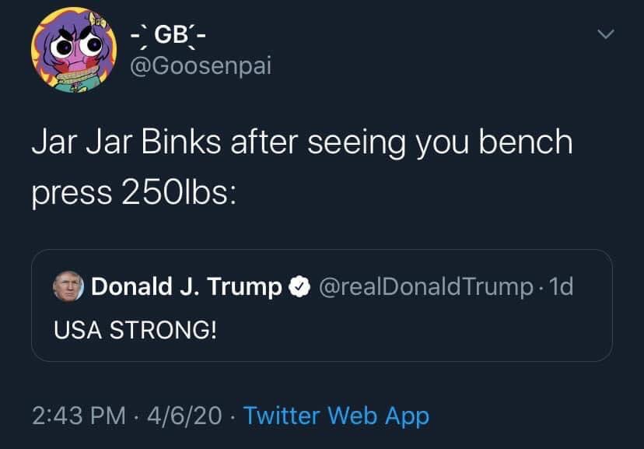Open the @Goosenpai handle link
The width and height of the screenshot is (644, 449).
199,67
